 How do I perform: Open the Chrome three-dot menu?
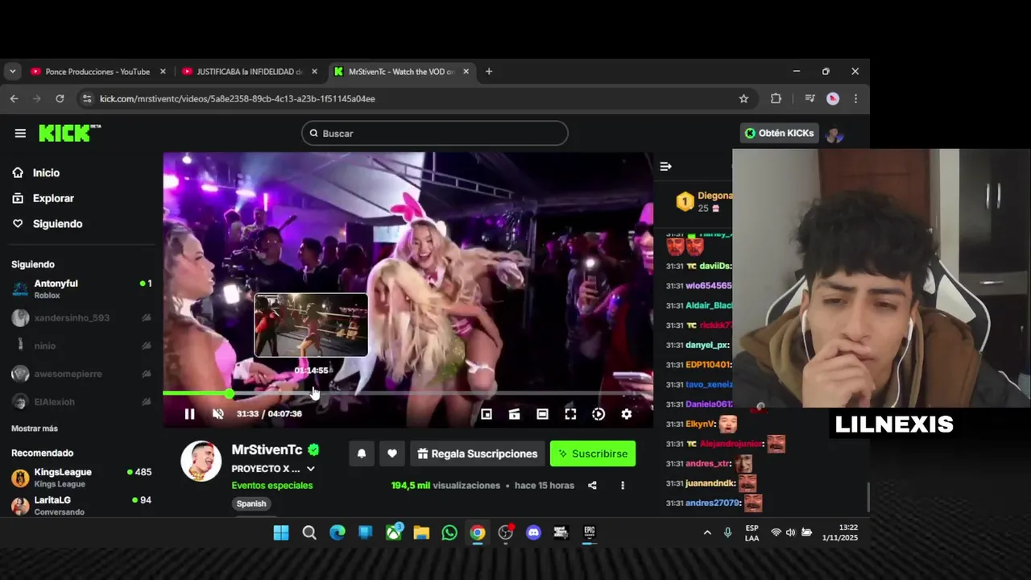[x=855, y=98]
